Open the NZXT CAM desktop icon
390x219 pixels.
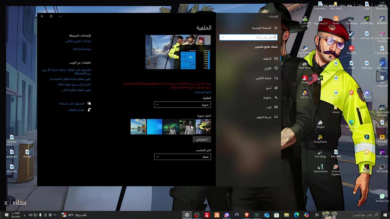[382, 154]
